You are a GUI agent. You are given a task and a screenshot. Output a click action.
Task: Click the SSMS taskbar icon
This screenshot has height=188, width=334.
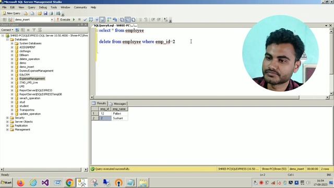pos(82,183)
